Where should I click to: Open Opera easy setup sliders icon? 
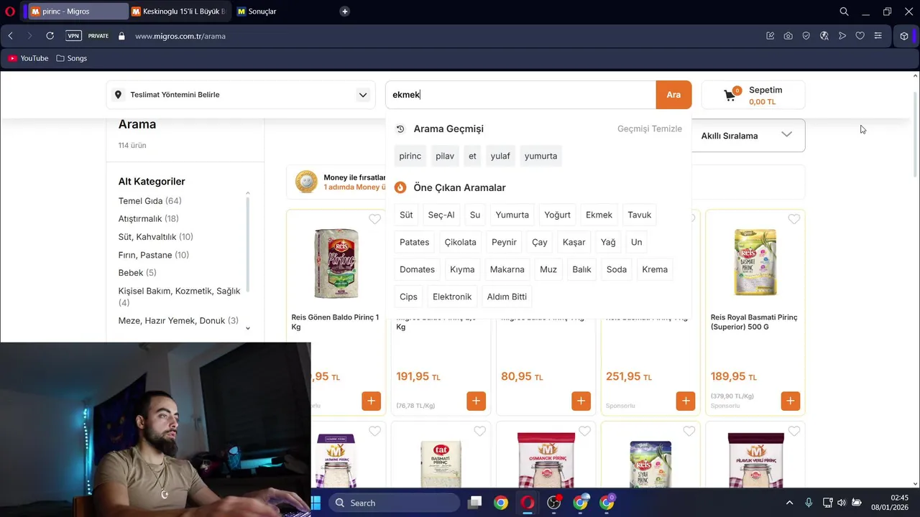point(878,36)
